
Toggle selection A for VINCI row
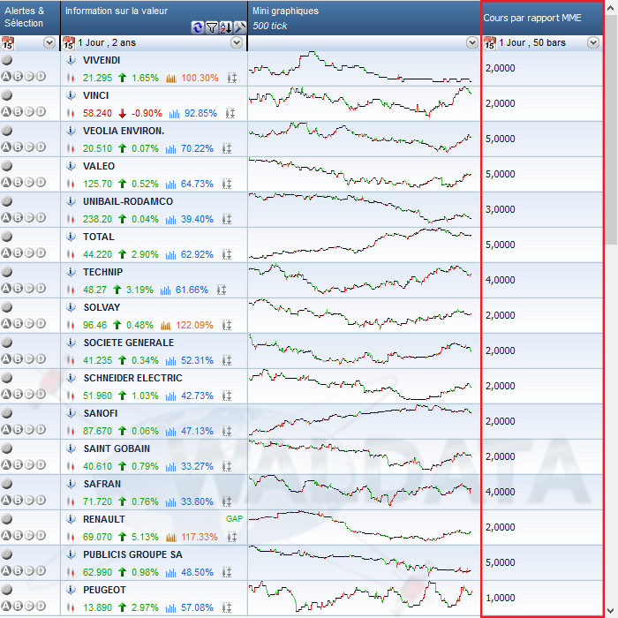tap(6, 111)
